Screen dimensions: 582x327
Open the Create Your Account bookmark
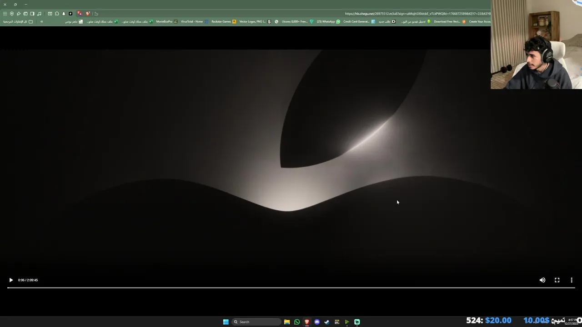pyautogui.click(x=480, y=21)
